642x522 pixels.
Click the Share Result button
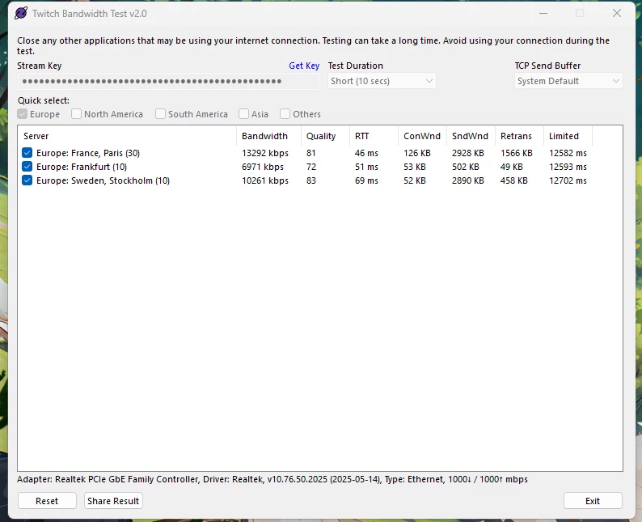[113, 501]
